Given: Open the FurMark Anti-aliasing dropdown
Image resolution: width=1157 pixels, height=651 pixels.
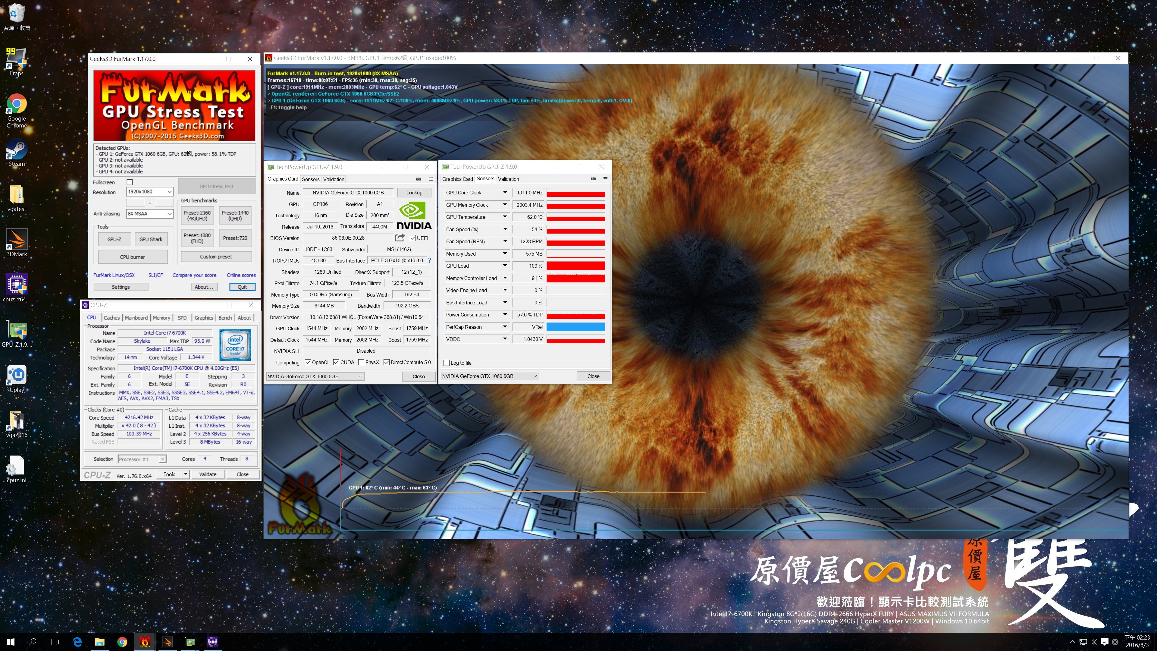Looking at the screenshot, I should click(149, 214).
